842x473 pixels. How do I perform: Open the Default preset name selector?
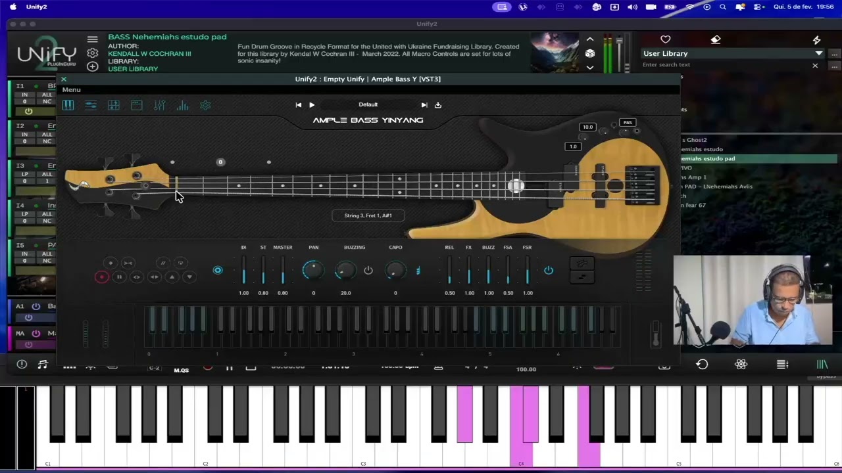click(368, 104)
